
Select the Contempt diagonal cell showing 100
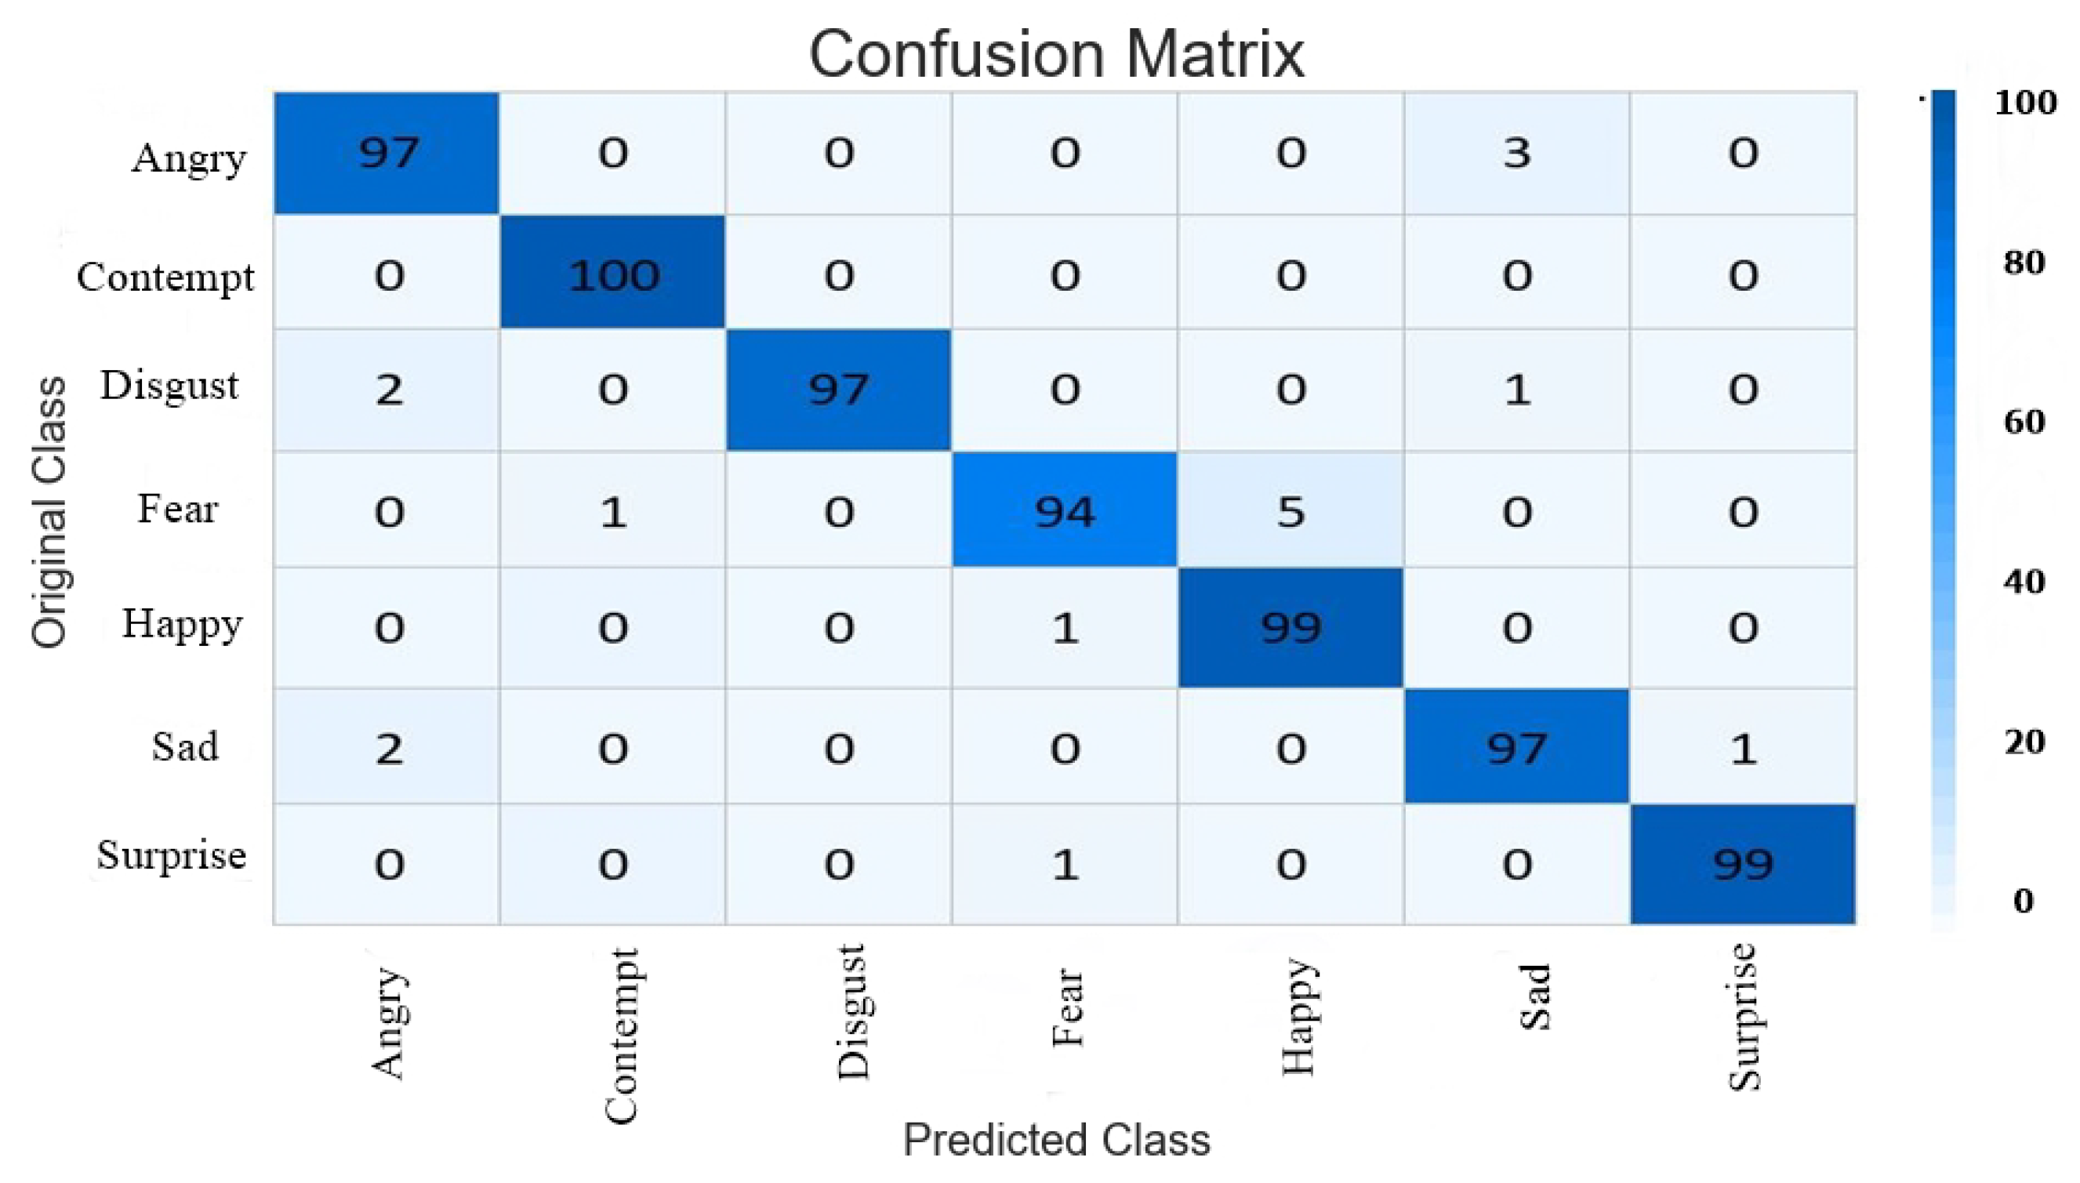(x=612, y=272)
